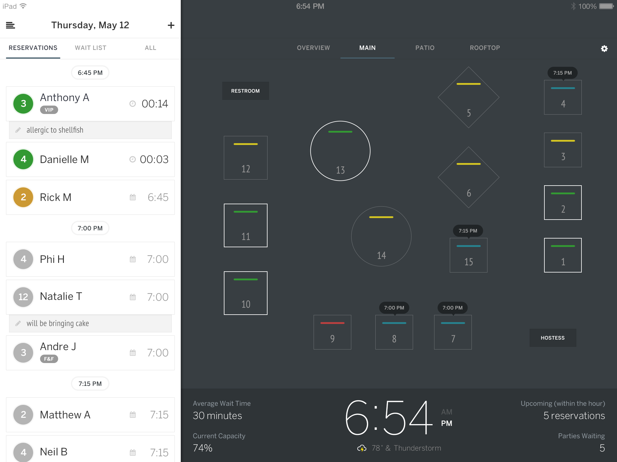The height and width of the screenshot is (462, 617).
Task: Toggle the PM indicator on the clock
Action: pyautogui.click(x=446, y=423)
